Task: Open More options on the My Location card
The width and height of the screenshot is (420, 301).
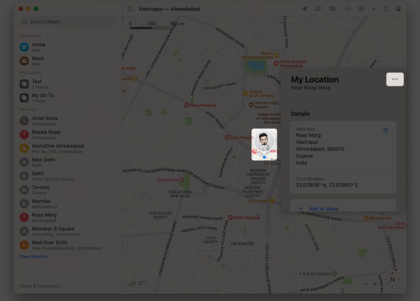Action: 394,79
